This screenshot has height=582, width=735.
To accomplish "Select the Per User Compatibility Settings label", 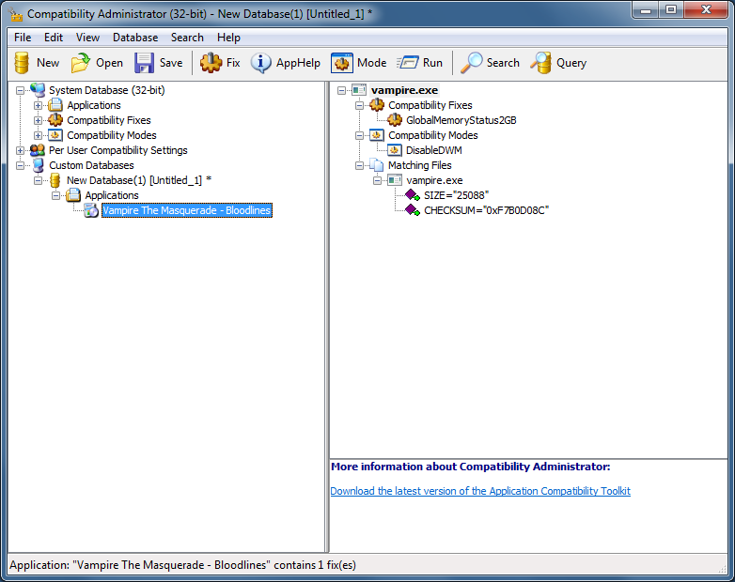I will point(117,150).
